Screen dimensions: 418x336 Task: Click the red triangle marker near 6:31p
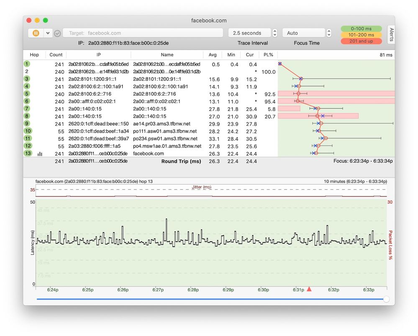point(309,289)
